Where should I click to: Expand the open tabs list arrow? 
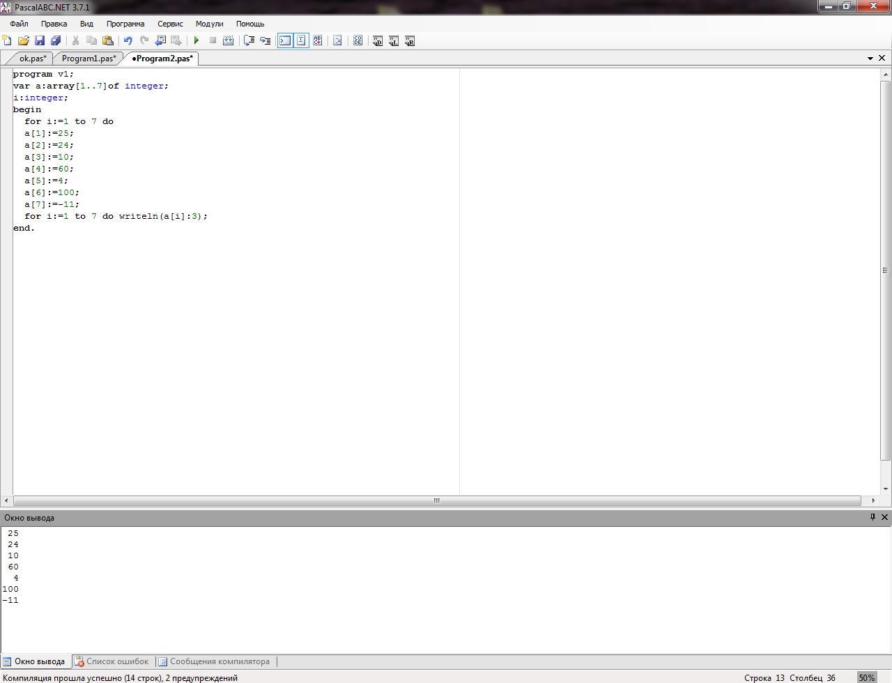[870, 59]
